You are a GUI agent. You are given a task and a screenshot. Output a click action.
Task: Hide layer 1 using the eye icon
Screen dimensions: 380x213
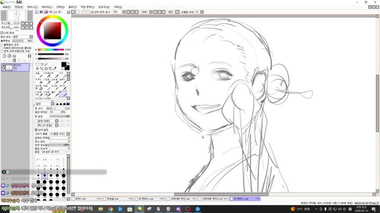[4, 65]
